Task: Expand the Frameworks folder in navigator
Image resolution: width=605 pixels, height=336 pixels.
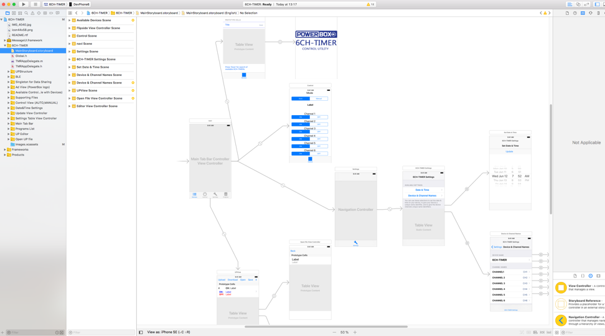Action: pyautogui.click(x=5, y=149)
